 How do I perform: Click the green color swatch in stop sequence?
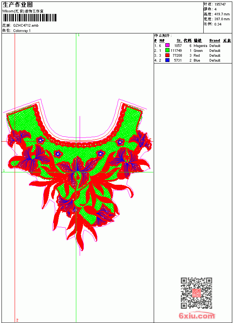pyautogui.click(x=167, y=50)
